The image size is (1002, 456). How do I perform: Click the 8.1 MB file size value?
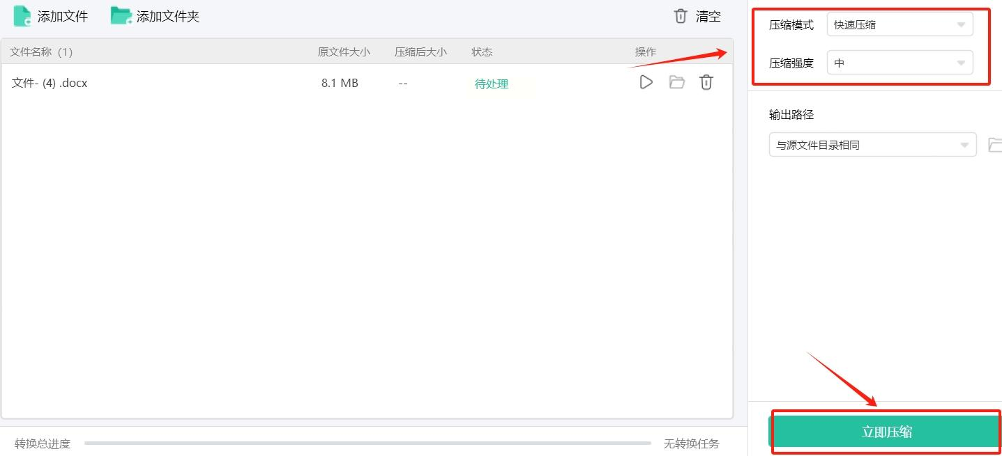pyautogui.click(x=340, y=83)
